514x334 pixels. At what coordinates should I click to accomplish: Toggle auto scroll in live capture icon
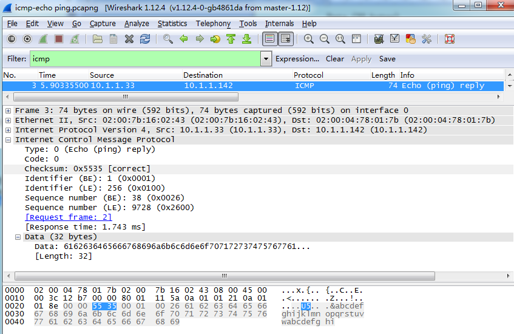pyautogui.click(x=285, y=39)
